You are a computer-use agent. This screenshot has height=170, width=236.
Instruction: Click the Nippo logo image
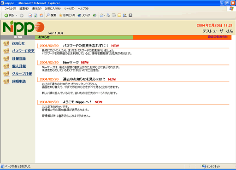coord(24,28)
